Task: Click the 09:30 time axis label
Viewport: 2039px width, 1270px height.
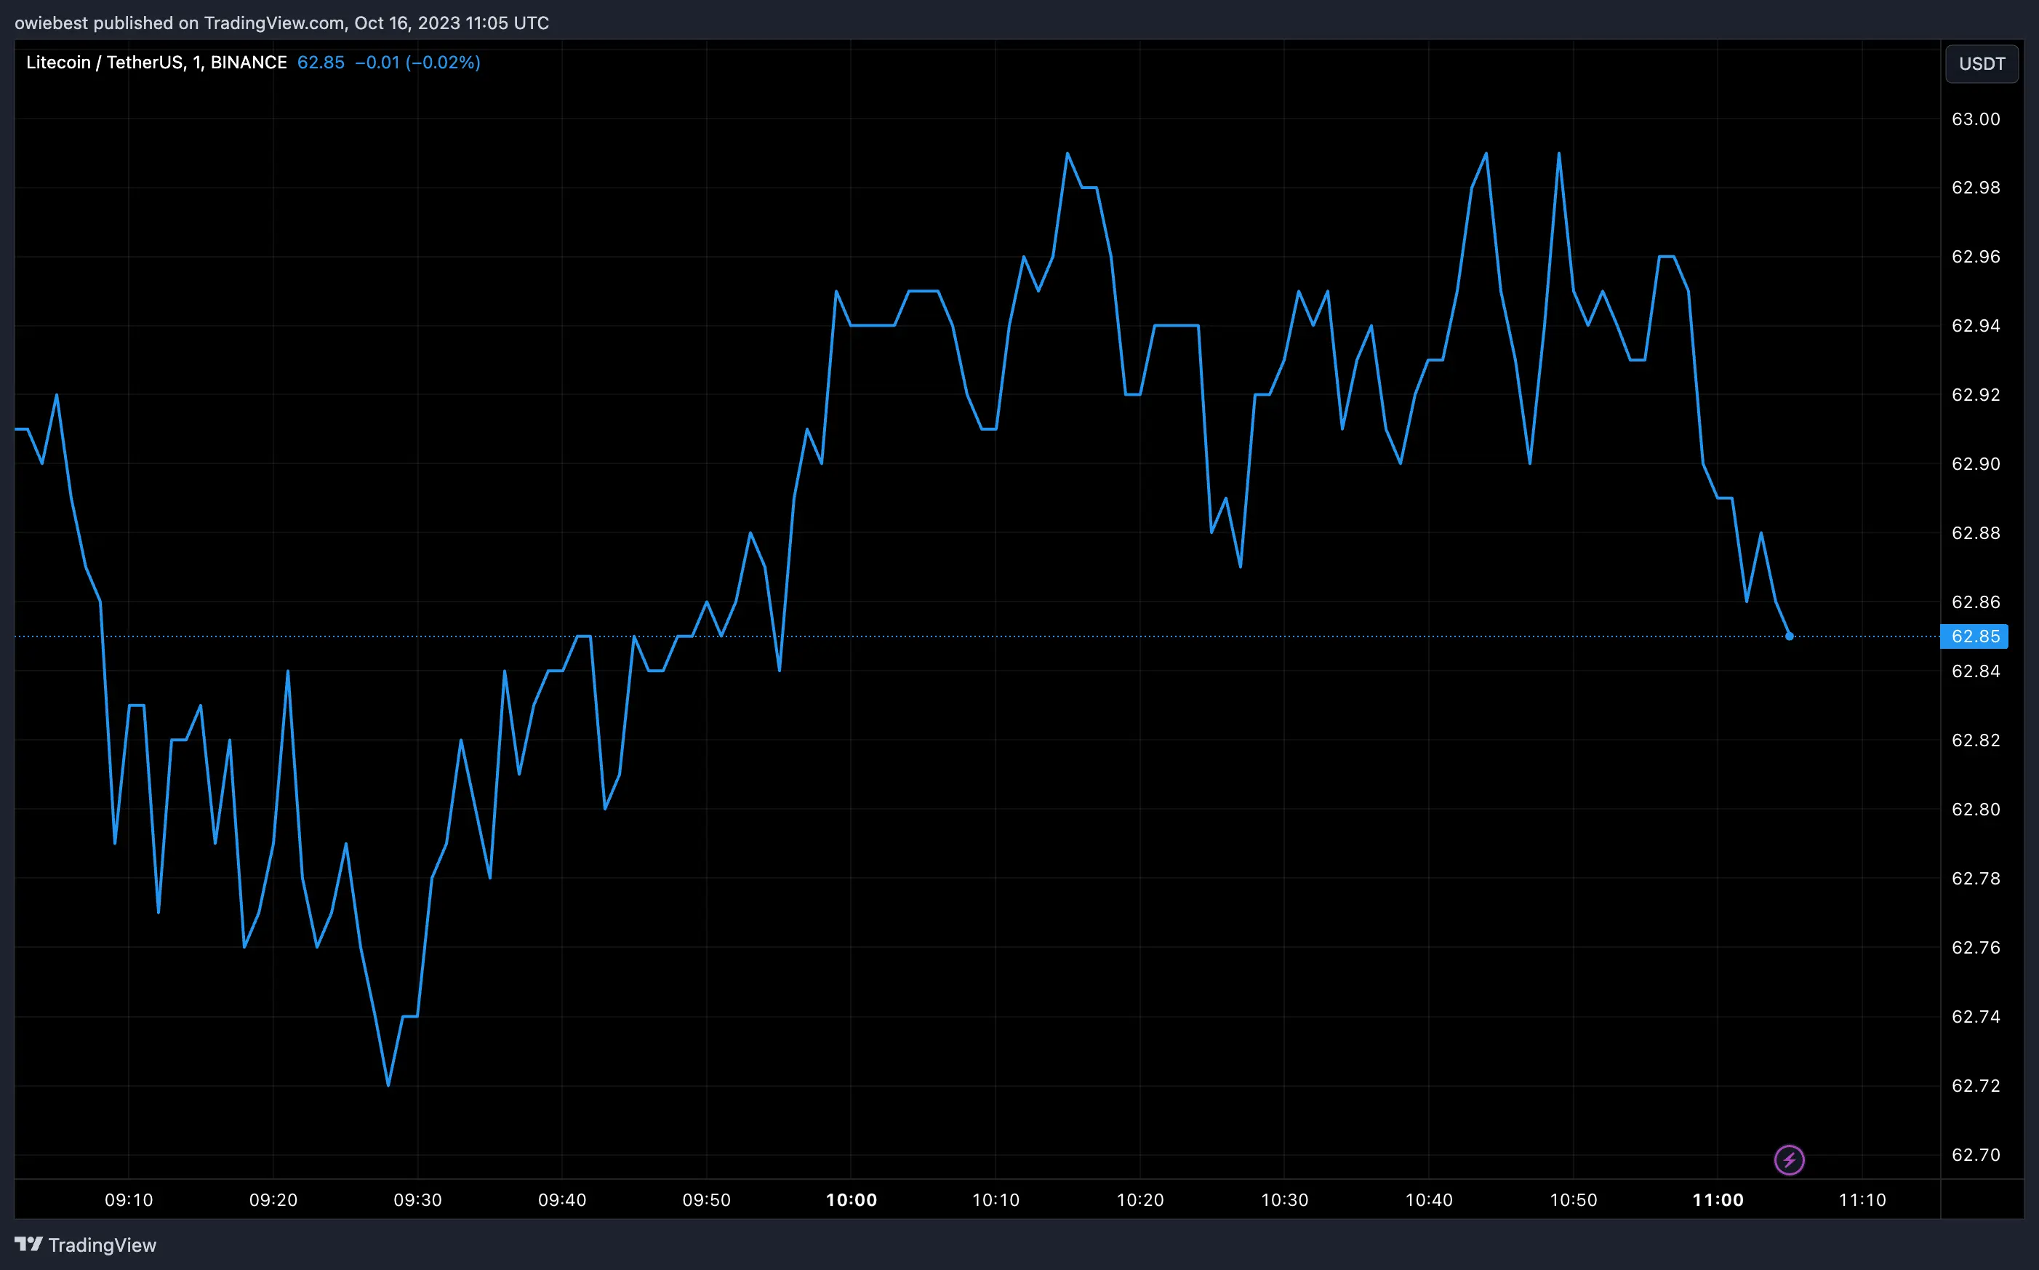Action: (417, 1199)
